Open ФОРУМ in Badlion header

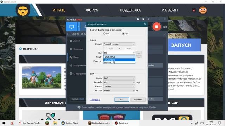pyautogui.click(x=92, y=10)
